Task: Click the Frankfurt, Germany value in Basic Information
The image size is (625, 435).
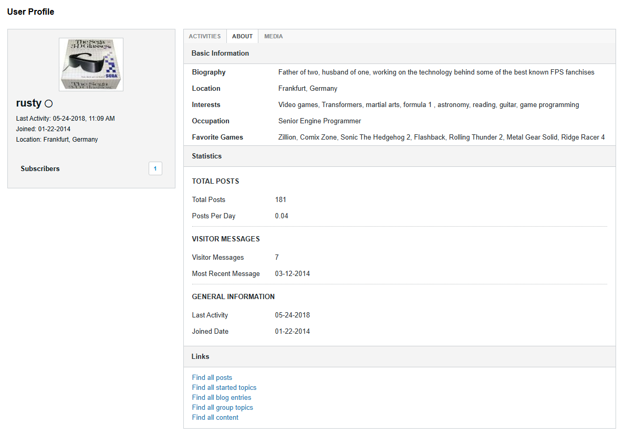Action: (x=308, y=89)
